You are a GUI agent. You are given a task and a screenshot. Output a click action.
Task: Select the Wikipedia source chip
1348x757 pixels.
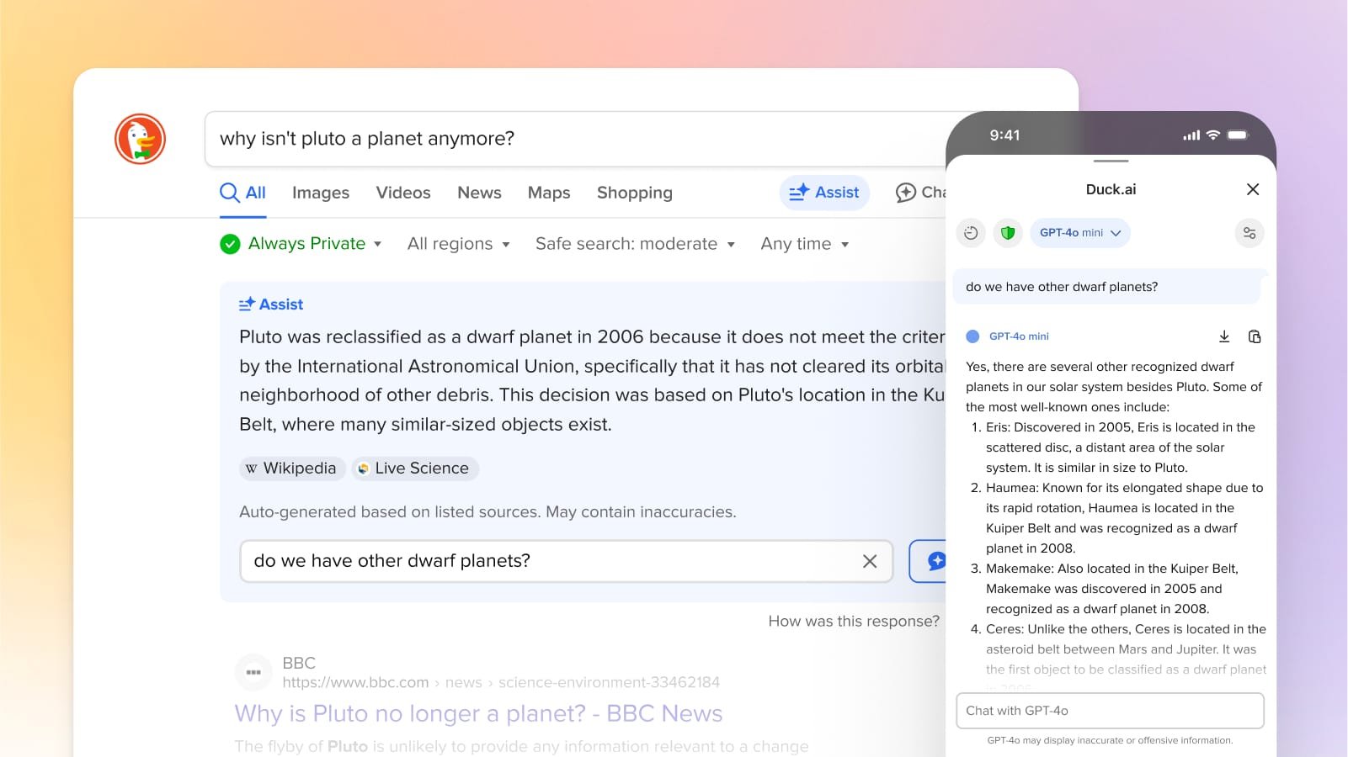tap(291, 468)
